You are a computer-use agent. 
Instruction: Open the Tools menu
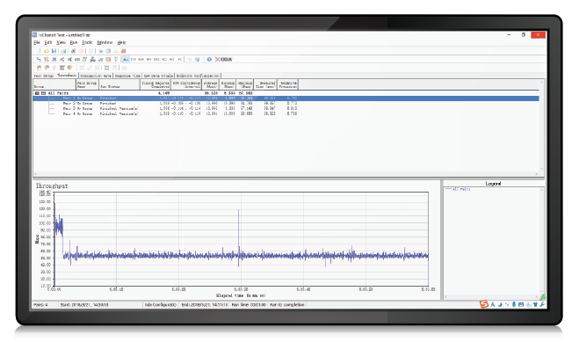pyautogui.click(x=87, y=42)
